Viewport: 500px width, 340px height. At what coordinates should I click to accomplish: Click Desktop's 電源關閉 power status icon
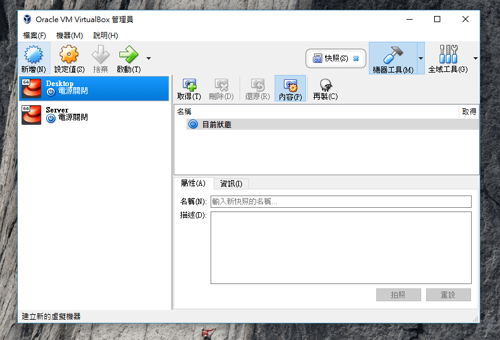click(51, 92)
